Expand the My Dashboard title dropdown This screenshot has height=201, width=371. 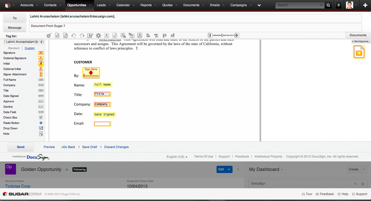(282, 170)
